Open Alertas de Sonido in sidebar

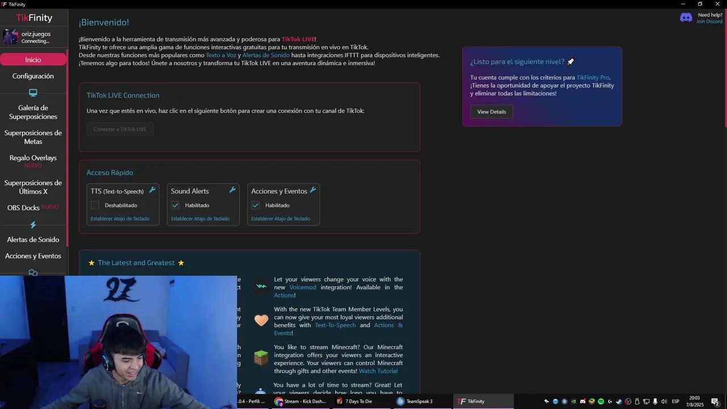tap(33, 240)
